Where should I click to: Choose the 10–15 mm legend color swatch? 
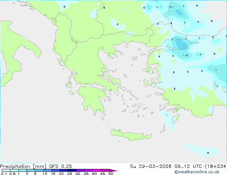[x=48, y=170]
